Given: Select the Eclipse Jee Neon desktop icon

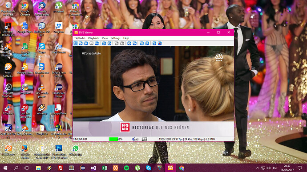Looking at the screenshot, I should pyautogui.click(x=59, y=91).
